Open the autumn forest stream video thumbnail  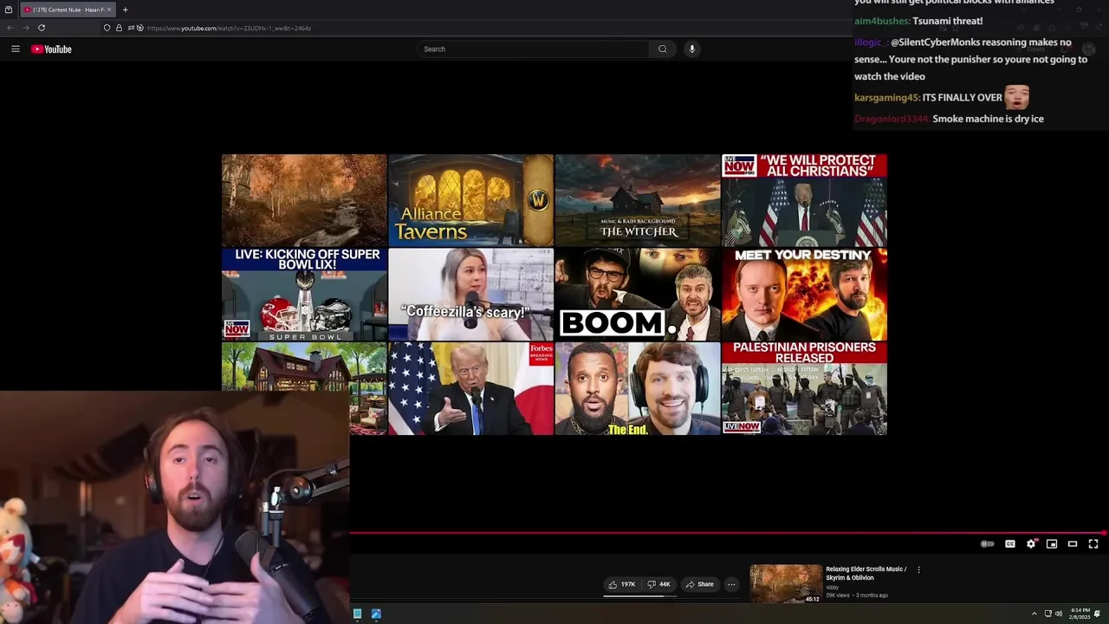click(x=304, y=200)
